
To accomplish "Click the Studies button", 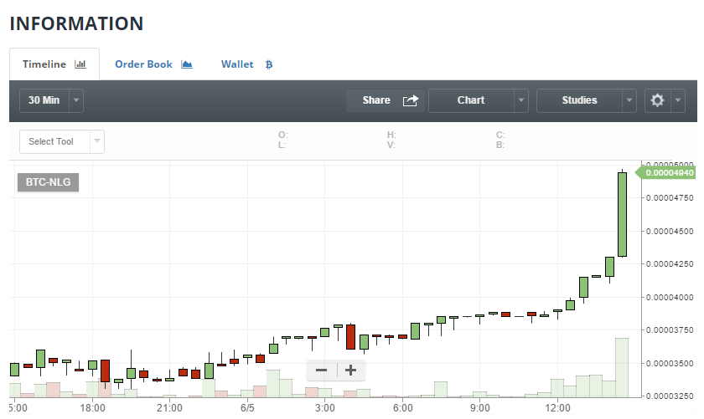I will (579, 100).
